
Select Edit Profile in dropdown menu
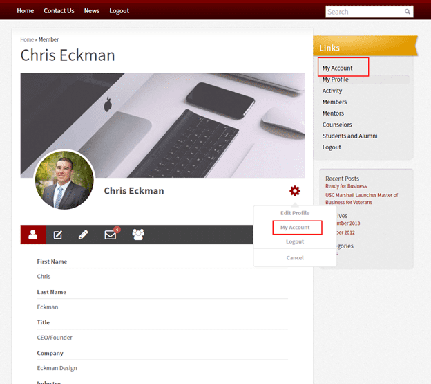click(295, 213)
